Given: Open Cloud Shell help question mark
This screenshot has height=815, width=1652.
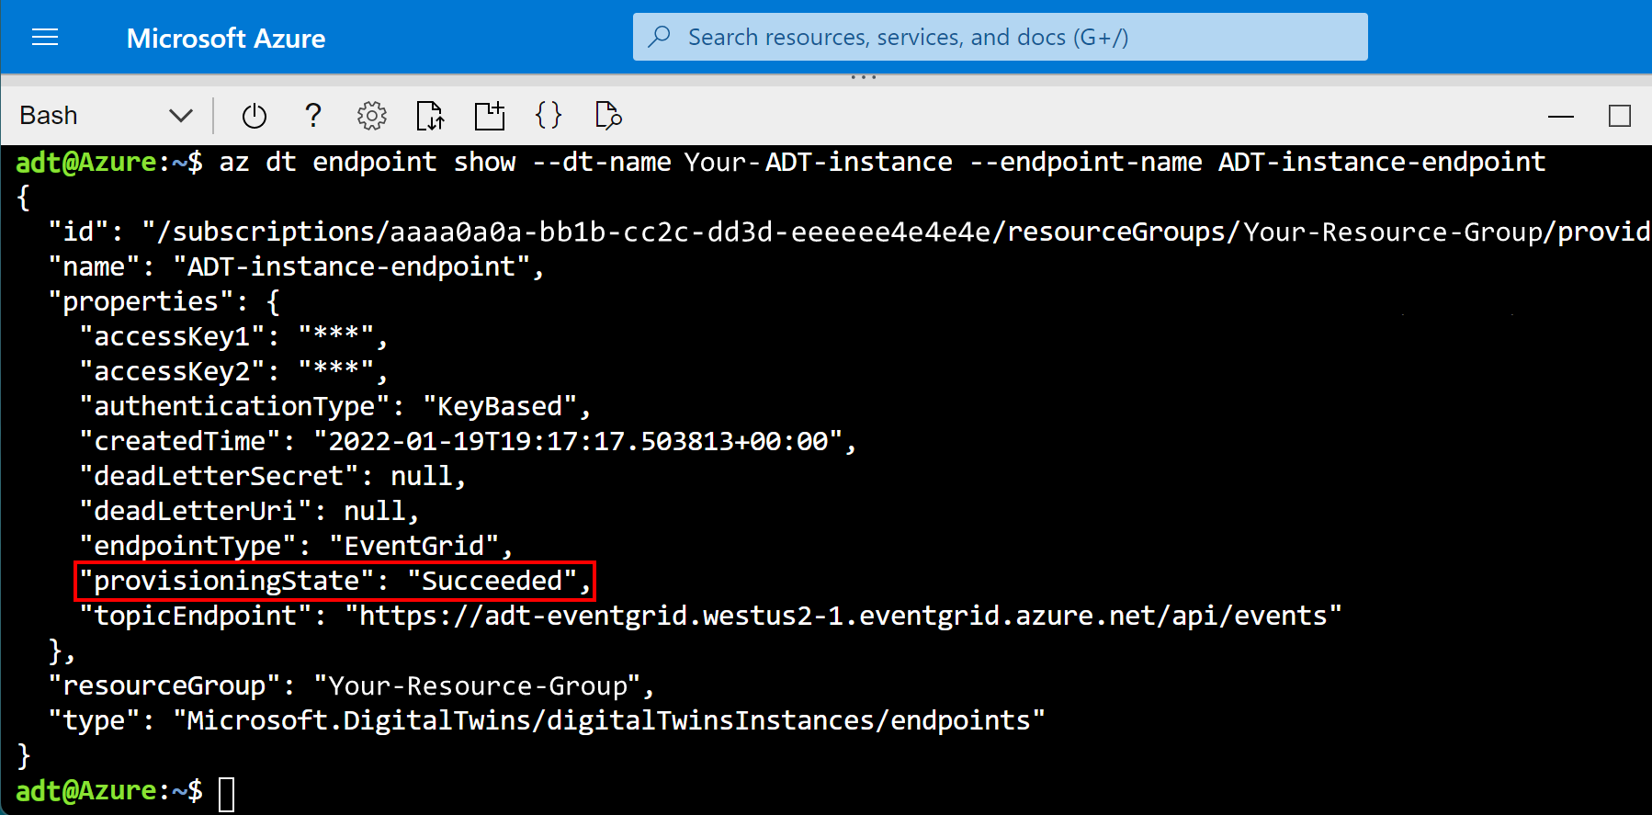Looking at the screenshot, I should tap(313, 116).
